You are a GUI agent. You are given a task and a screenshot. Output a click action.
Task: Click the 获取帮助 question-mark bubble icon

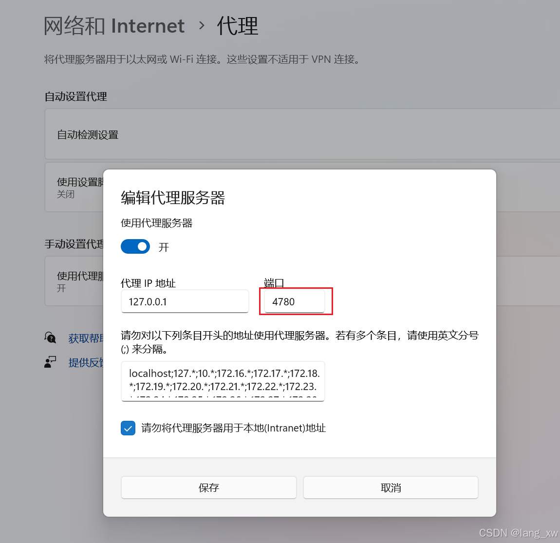tap(50, 338)
